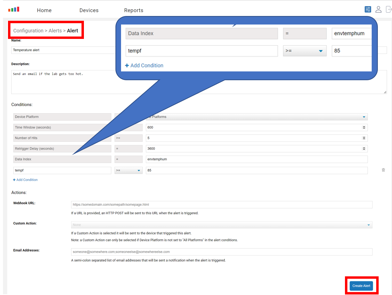This screenshot has width=392, height=295.
Task: Edit the tempf condition name field
Action: coord(62,170)
